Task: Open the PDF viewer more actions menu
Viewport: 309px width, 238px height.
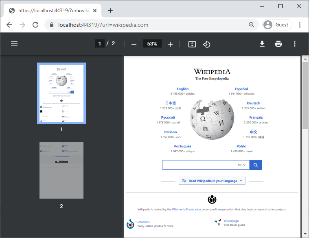Action: coord(295,44)
